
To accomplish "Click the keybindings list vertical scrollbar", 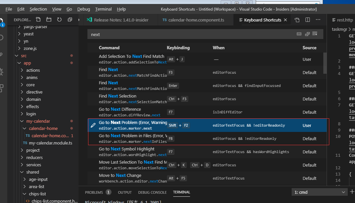I will coord(325,63).
